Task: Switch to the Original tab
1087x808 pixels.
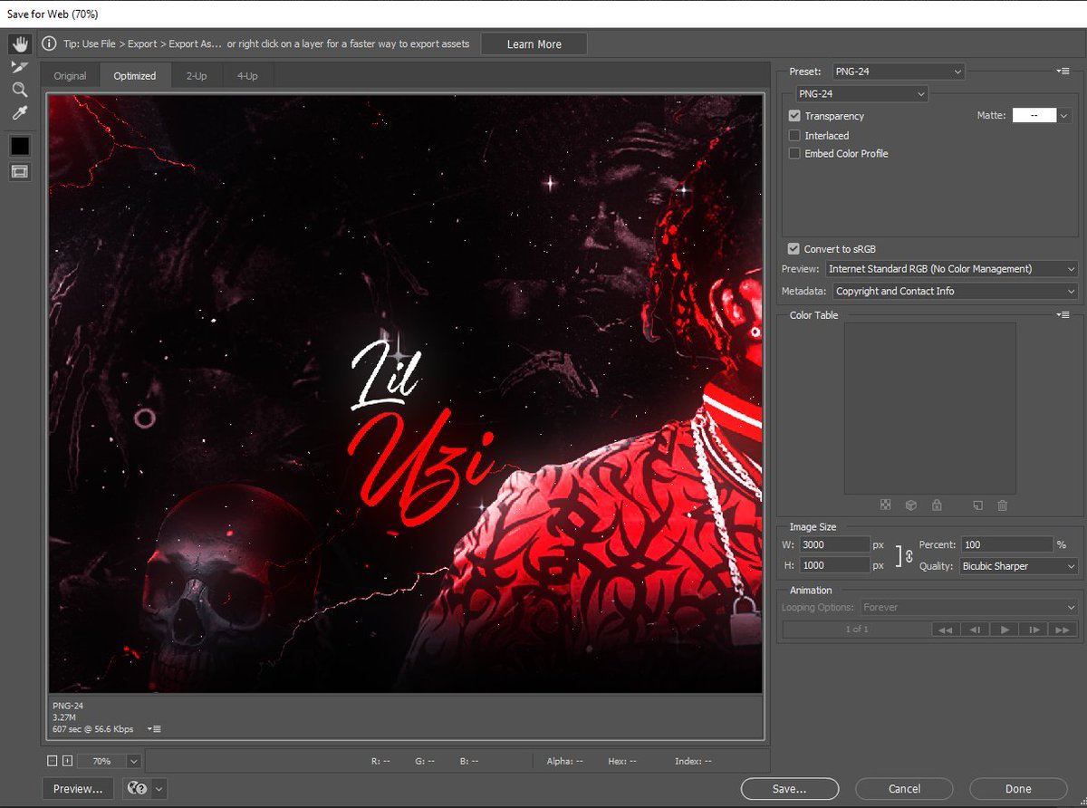Action: 70,76
